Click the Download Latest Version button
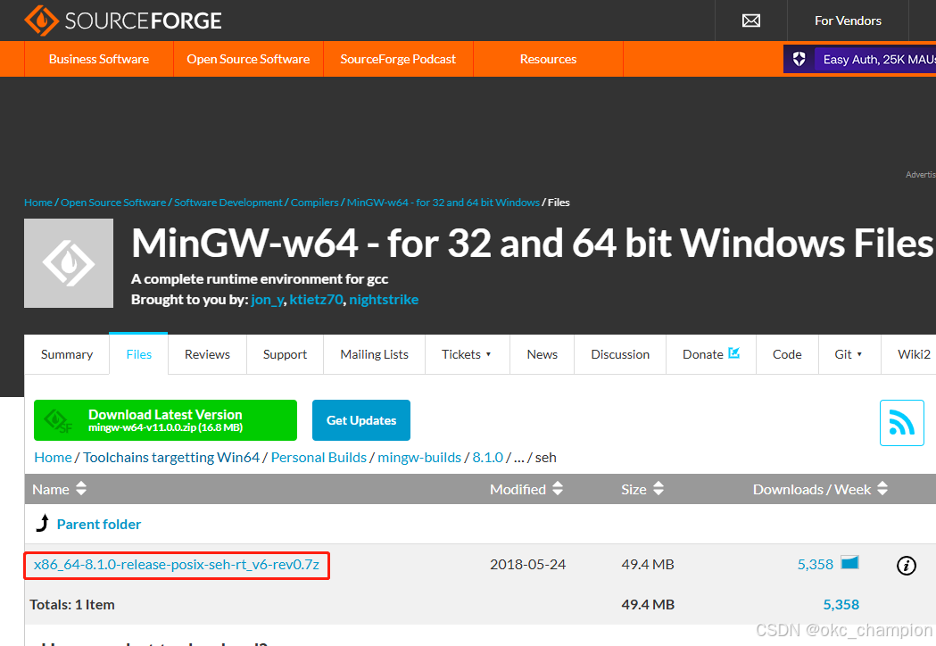 [165, 419]
